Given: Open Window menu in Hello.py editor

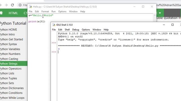Looking at the screenshot, I should point(73,12).
